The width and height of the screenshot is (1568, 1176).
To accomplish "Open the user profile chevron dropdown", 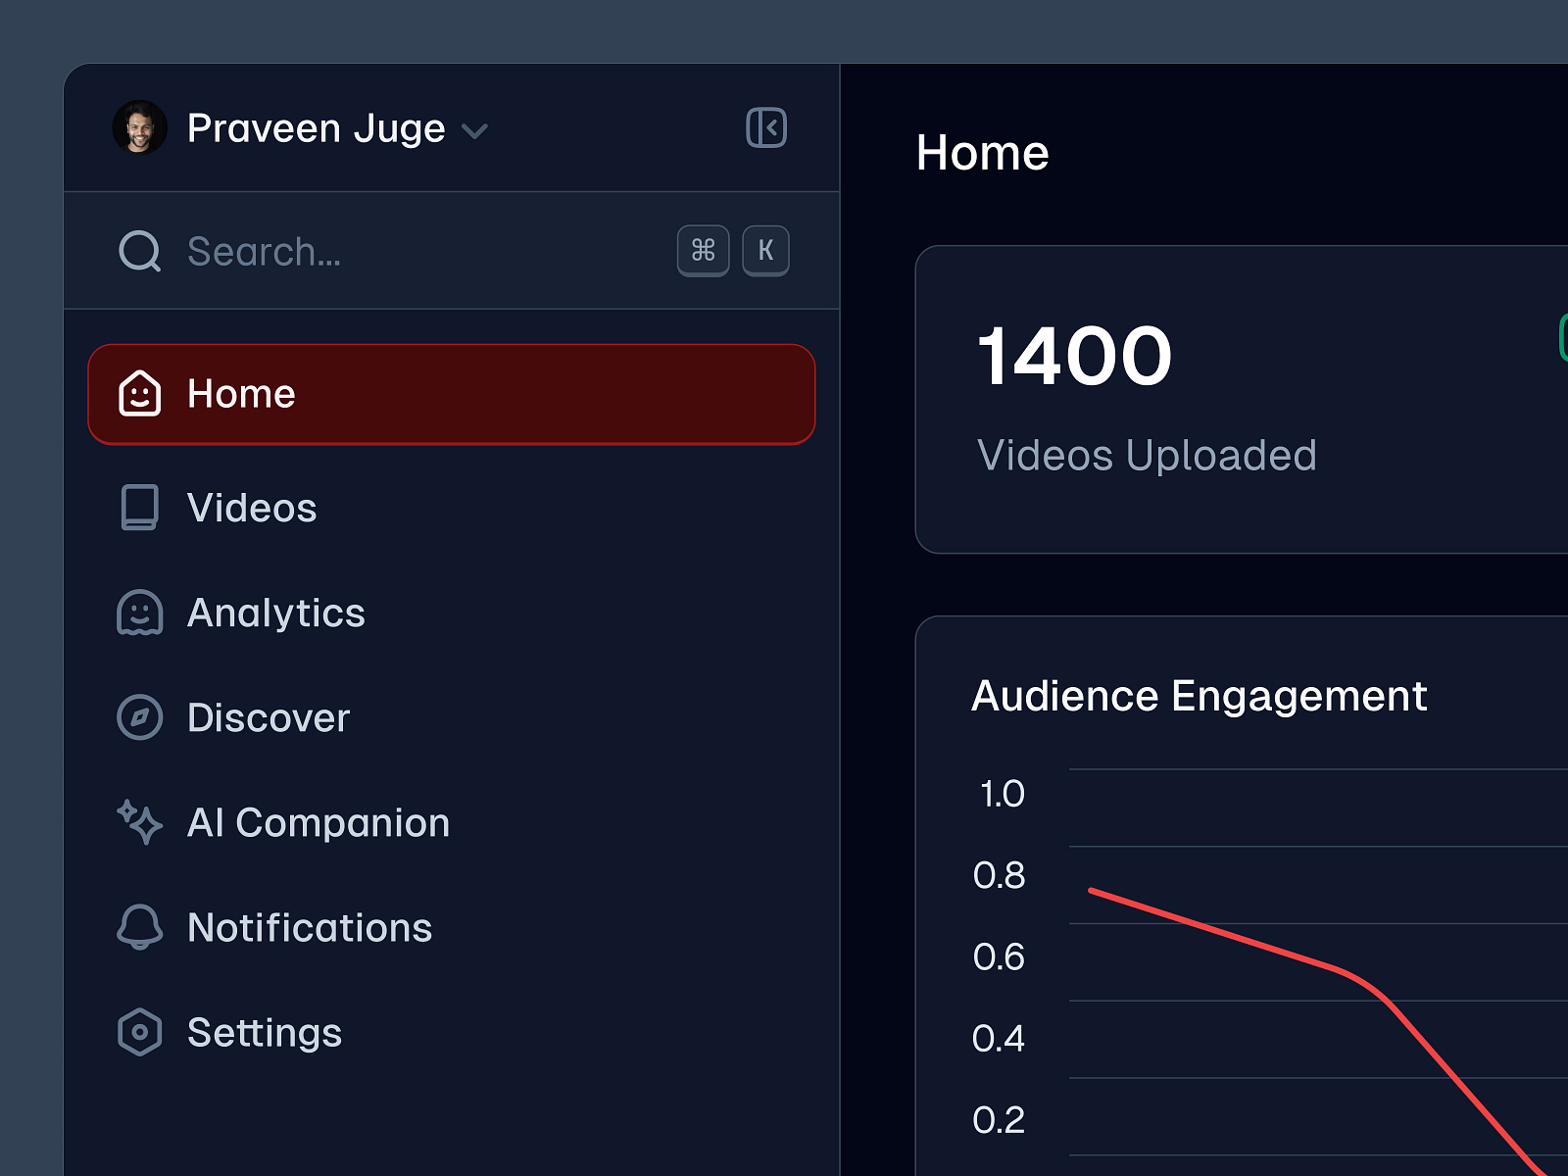I will (x=476, y=131).
